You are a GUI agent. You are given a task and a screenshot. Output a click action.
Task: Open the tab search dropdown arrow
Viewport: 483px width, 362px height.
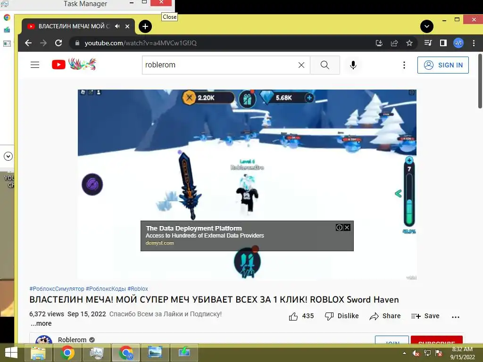[x=426, y=26]
